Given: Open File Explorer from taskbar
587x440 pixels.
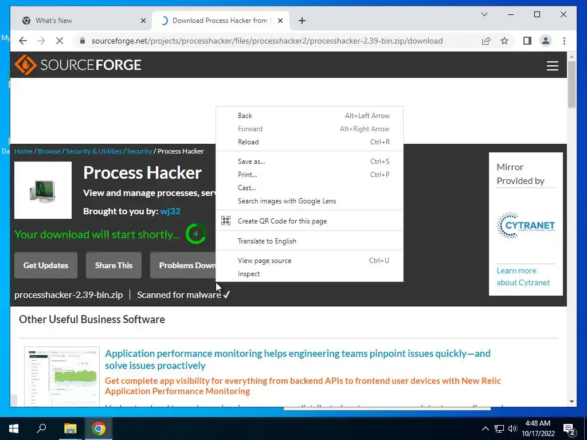Looking at the screenshot, I should point(70,429).
